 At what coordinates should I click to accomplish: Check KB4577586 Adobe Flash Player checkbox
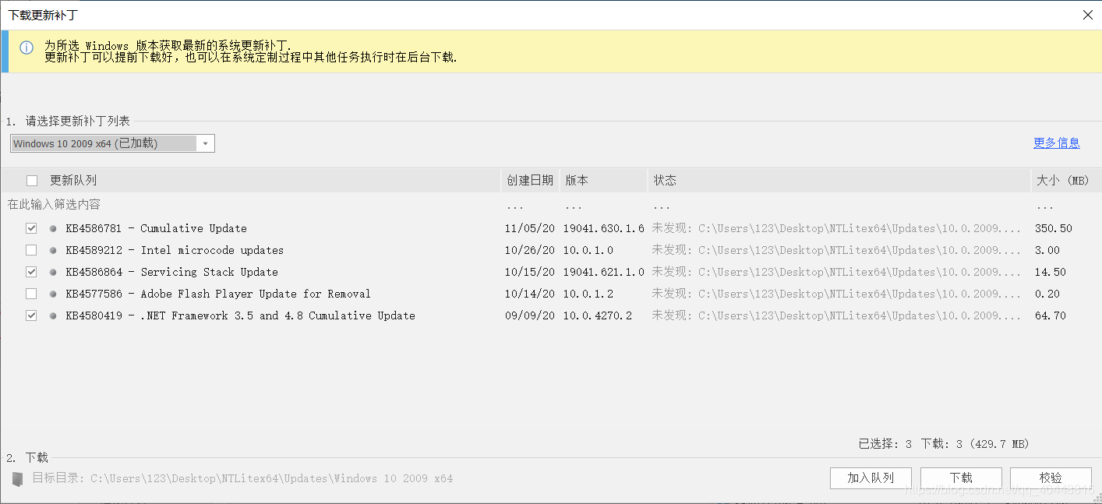point(31,294)
